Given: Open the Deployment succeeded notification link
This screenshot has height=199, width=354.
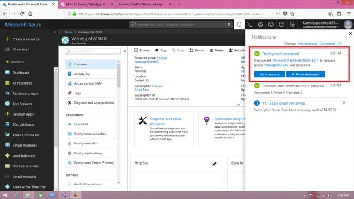Looking at the screenshot, I should click(x=280, y=54).
